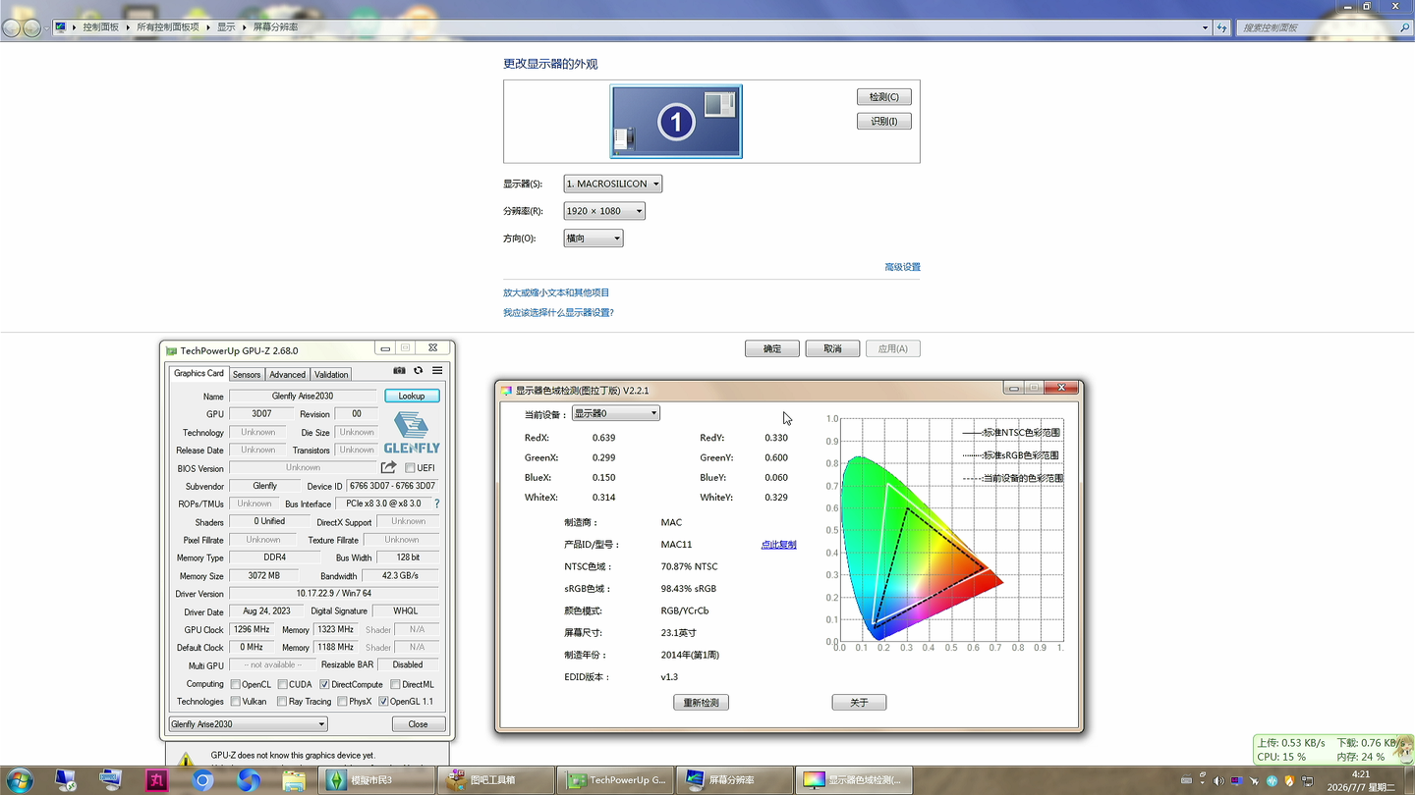Switch to the Sensors tab

(247, 374)
